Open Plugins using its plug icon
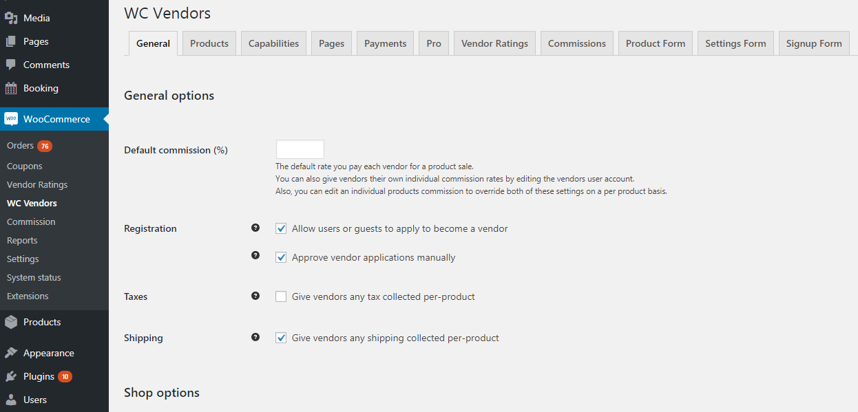The width and height of the screenshot is (858, 412). [12, 376]
